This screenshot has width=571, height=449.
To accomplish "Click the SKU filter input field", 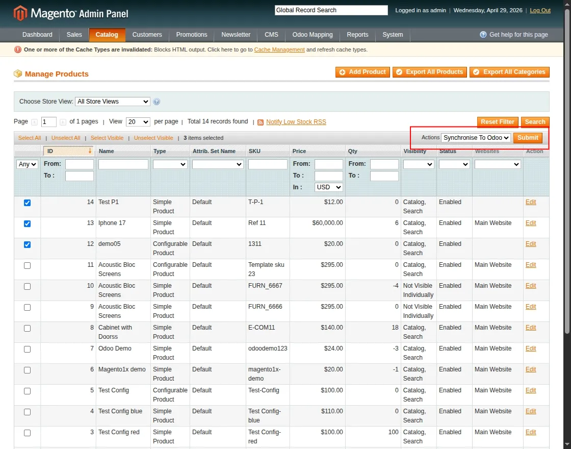I will (268, 164).
